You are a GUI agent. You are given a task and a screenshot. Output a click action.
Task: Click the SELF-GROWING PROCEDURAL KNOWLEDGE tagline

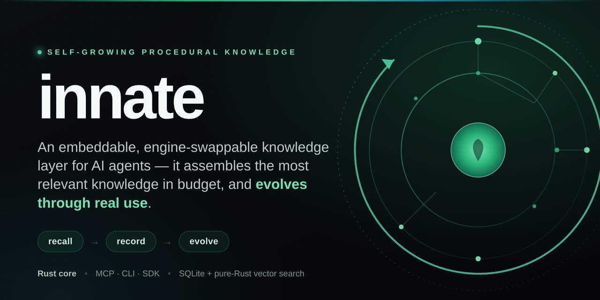tap(172, 52)
